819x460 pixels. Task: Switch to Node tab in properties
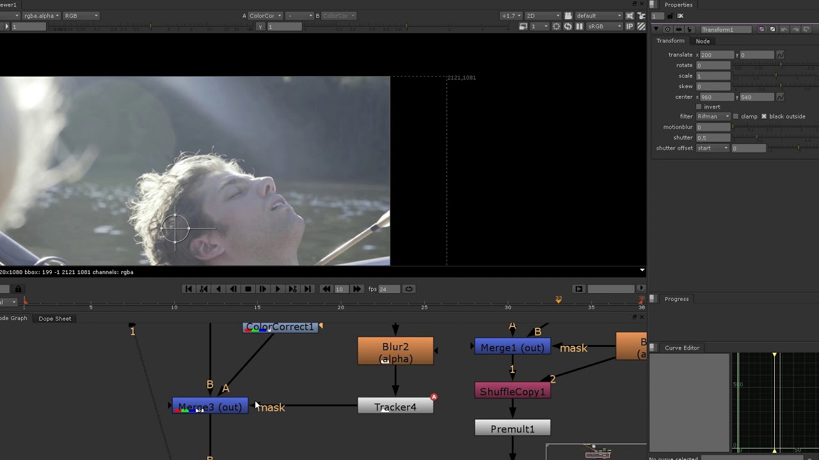(703, 41)
